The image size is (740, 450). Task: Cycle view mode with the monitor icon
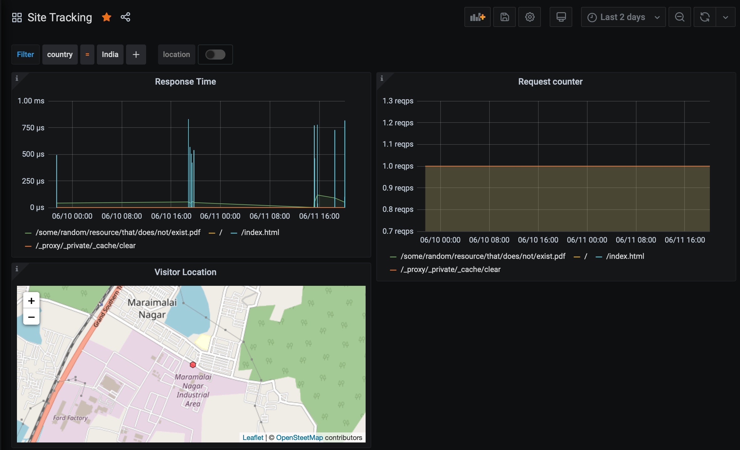point(561,17)
